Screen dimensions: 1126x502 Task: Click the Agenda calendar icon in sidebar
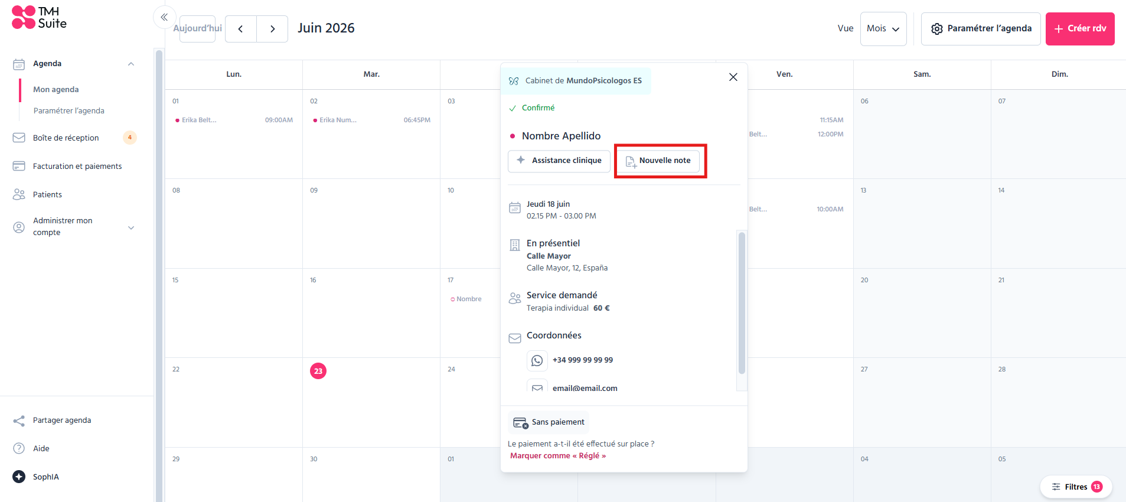point(19,64)
